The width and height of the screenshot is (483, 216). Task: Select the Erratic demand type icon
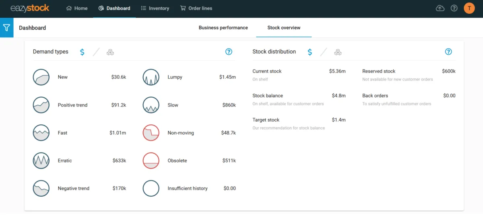[41, 160]
